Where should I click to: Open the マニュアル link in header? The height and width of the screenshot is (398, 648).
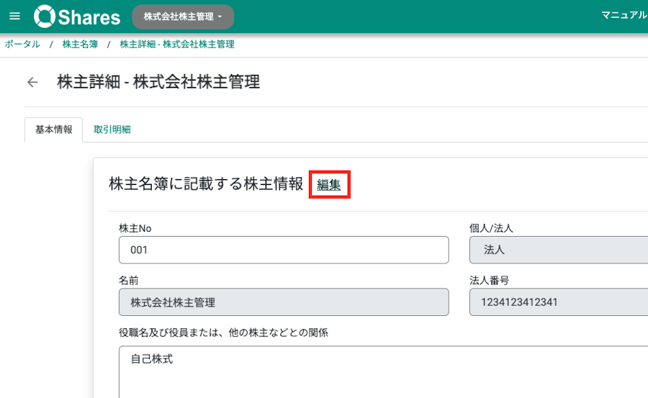point(624,15)
